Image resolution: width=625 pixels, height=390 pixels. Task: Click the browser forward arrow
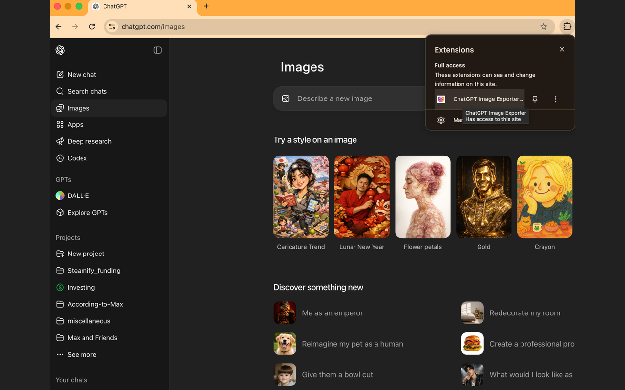[x=75, y=27]
